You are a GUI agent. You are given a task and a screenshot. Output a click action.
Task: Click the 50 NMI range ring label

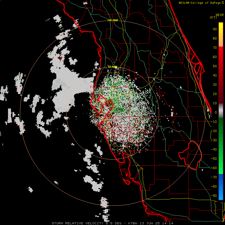pyautogui.click(x=112, y=67)
